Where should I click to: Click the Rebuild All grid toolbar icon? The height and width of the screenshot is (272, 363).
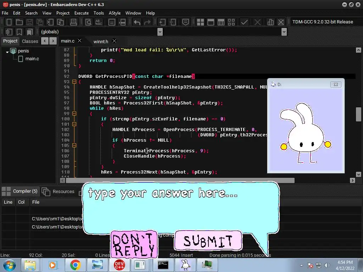click(x=231, y=22)
